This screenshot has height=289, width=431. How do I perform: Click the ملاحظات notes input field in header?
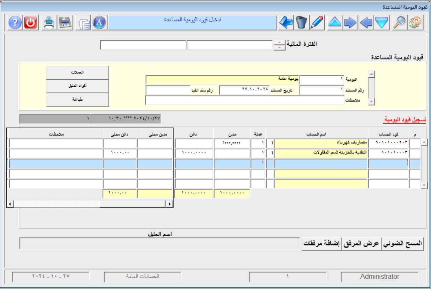pos(244,100)
